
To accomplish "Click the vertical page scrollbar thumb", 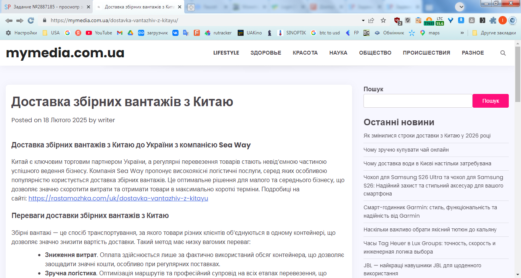I will tap(518, 74).
